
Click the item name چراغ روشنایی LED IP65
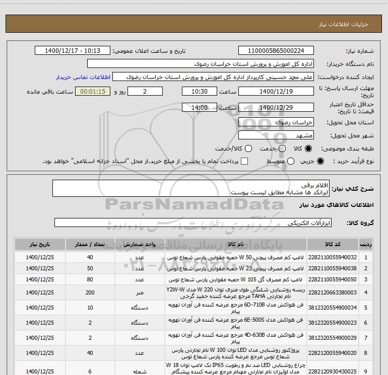tap(236, 368)
